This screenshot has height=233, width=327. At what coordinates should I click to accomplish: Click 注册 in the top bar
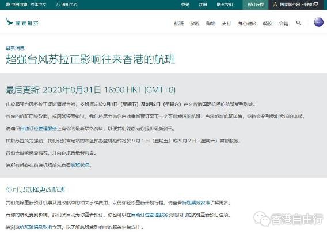pos(203,5)
